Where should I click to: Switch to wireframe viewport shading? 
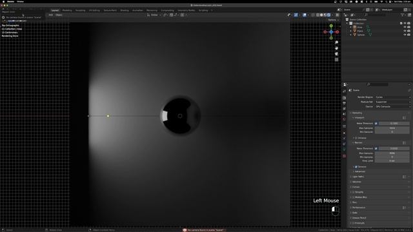(x=317, y=15)
